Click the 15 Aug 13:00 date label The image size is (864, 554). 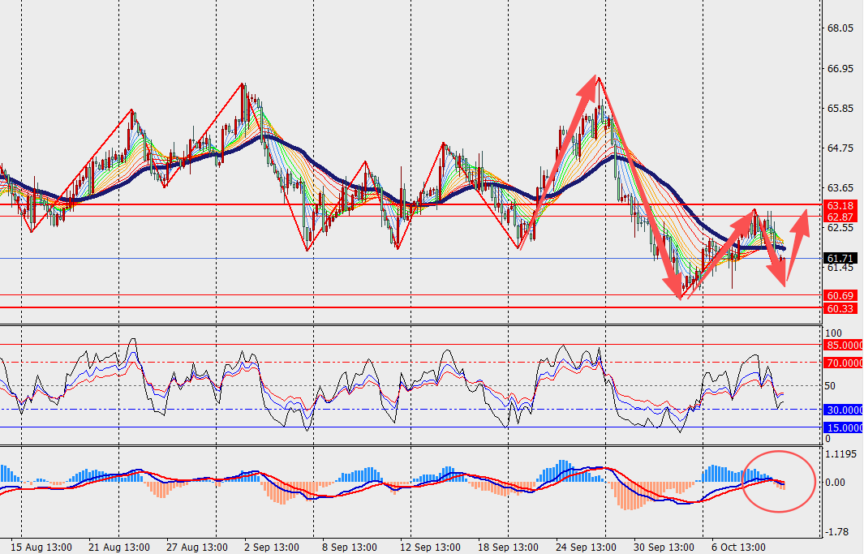pyautogui.click(x=41, y=546)
